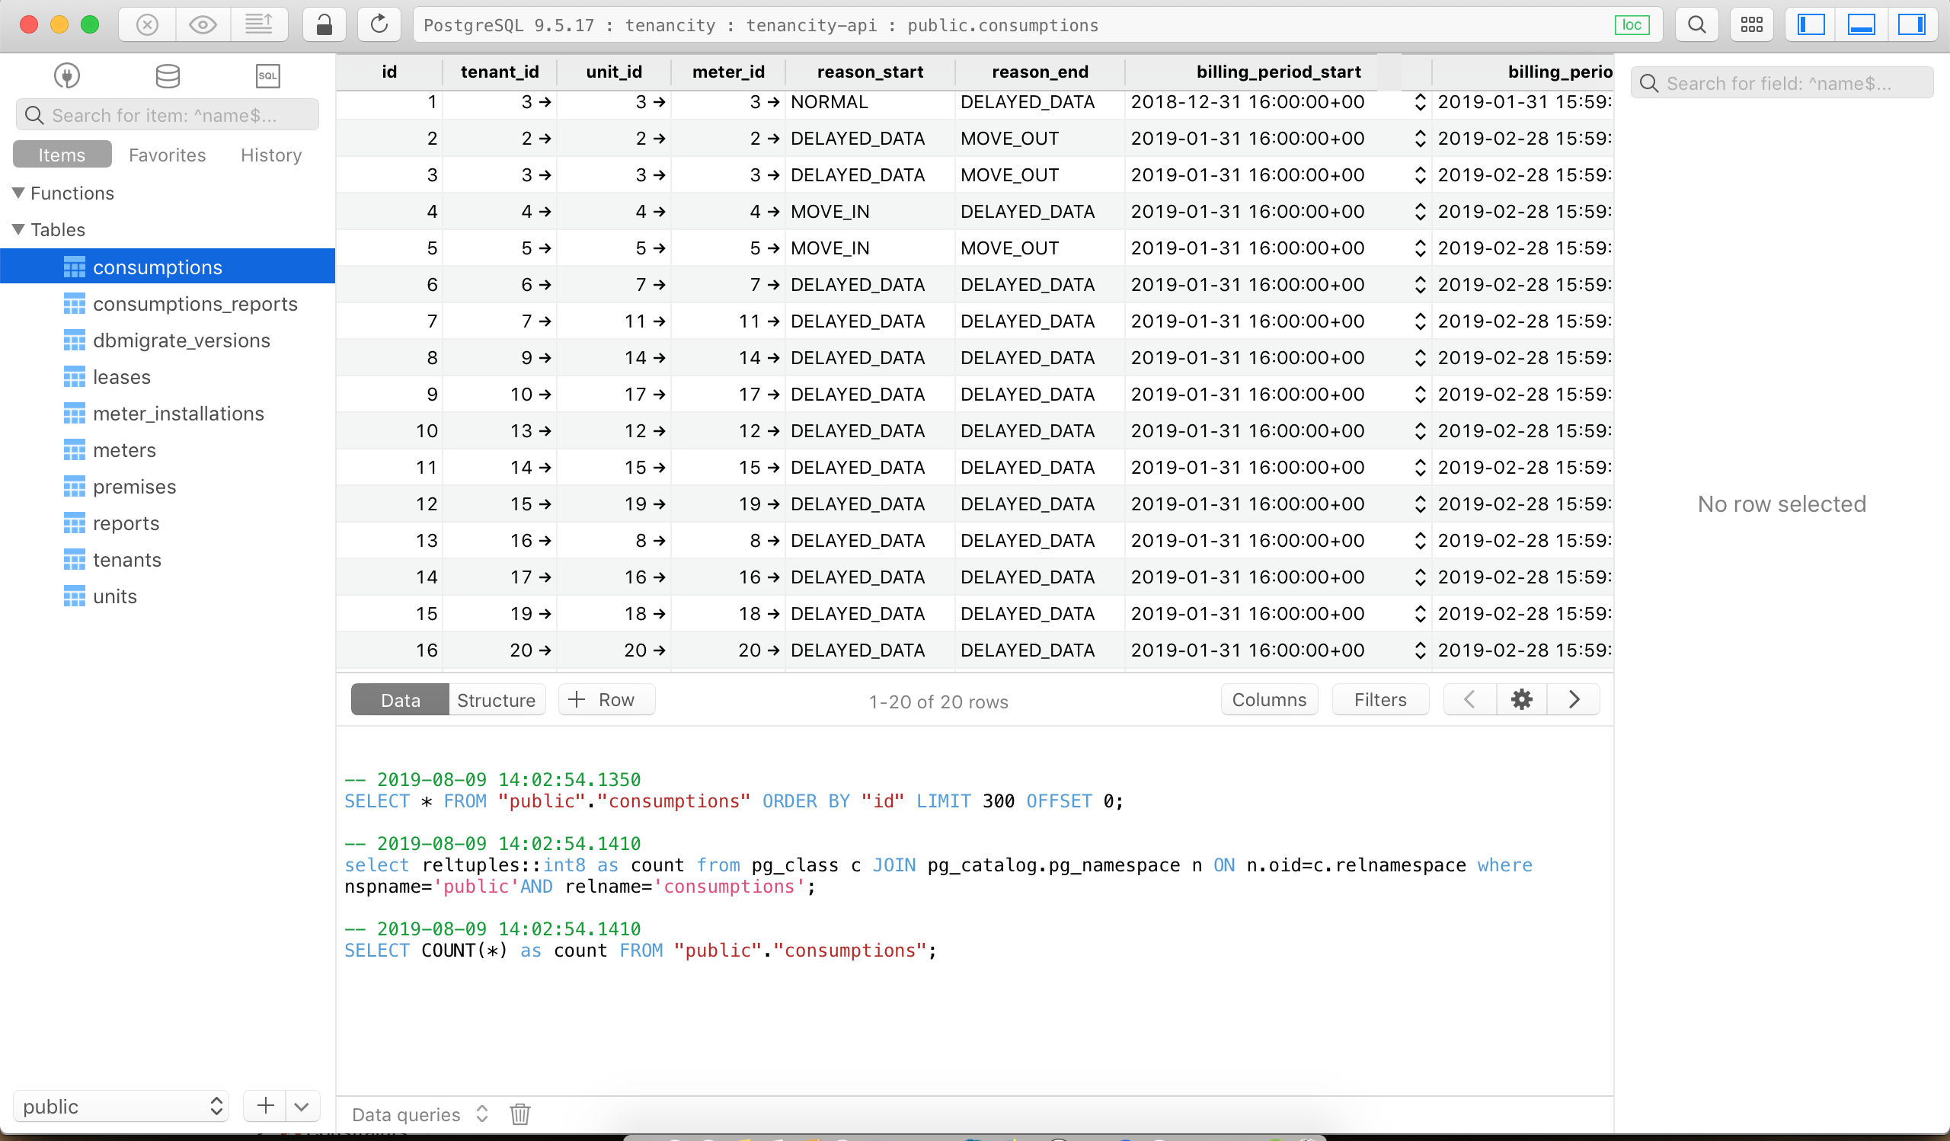Viewport: 1950px width, 1141px height.
Task: Click the next page navigation arrow
Action: coord(1574,699)
